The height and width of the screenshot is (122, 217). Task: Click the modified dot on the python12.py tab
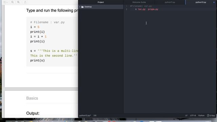tap(214, 2)
